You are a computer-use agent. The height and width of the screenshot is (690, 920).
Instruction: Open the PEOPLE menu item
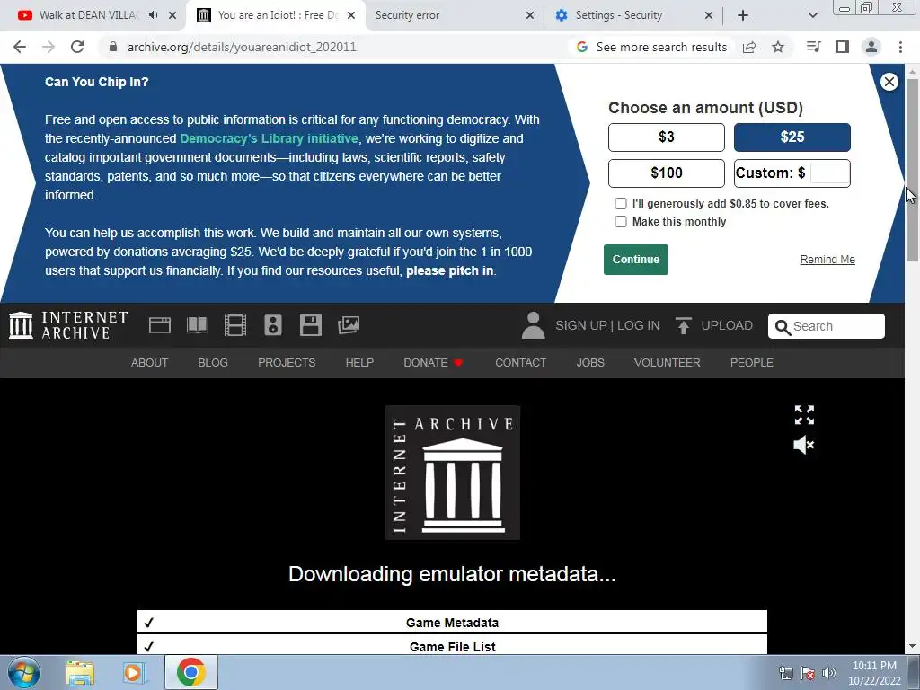[752, 363]
